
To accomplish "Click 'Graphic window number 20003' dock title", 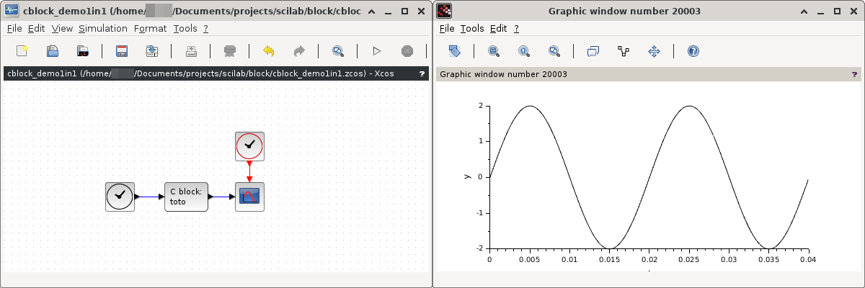I will click(503, 74).
